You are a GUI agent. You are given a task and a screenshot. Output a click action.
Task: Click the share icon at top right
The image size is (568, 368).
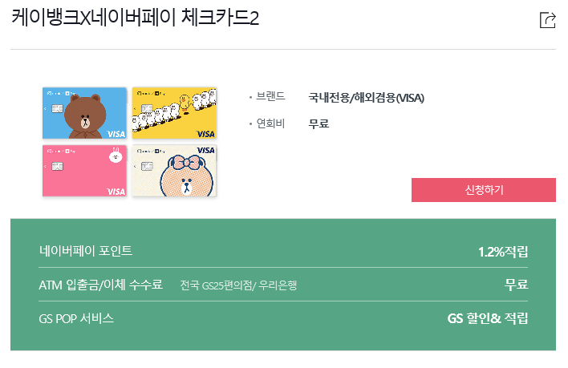[x=547, y=20]
